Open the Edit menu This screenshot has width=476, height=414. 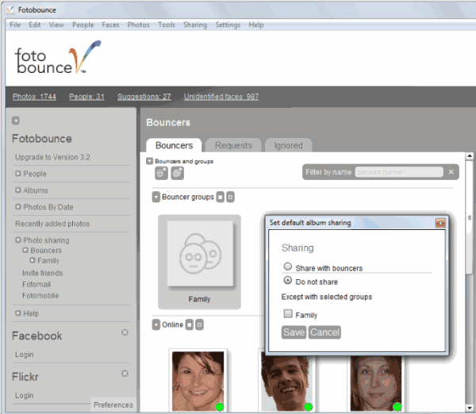(x=35, y=25)
